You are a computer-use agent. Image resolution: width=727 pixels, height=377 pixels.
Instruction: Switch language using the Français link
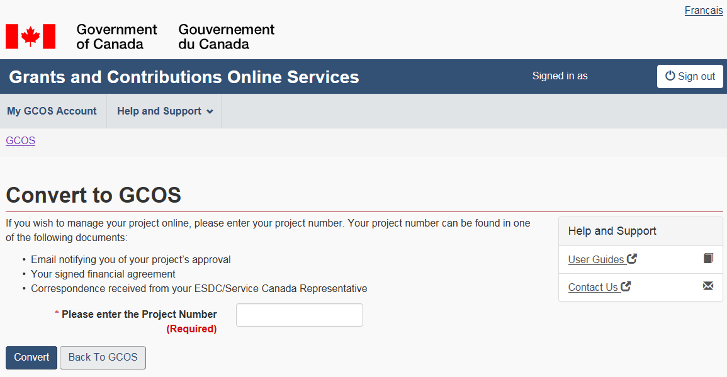click(703, 11)
